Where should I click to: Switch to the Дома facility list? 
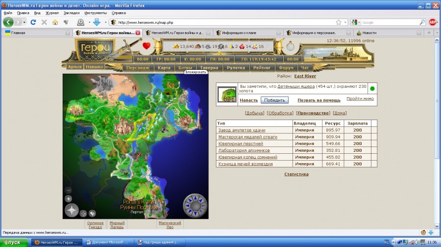tap(340, 113)
